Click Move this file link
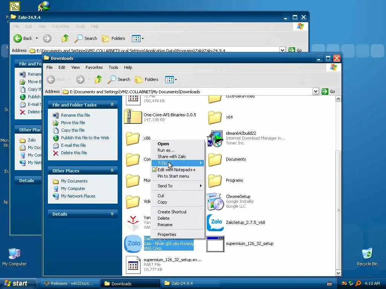 (x=73, y=123)
